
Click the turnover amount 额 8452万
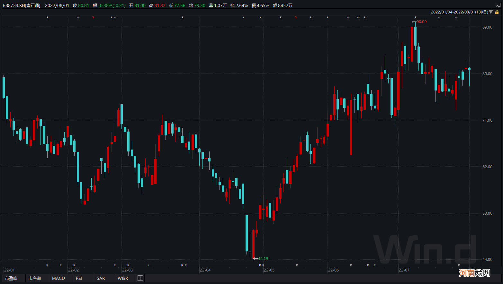pyautogui.click(x=283, y=5)
